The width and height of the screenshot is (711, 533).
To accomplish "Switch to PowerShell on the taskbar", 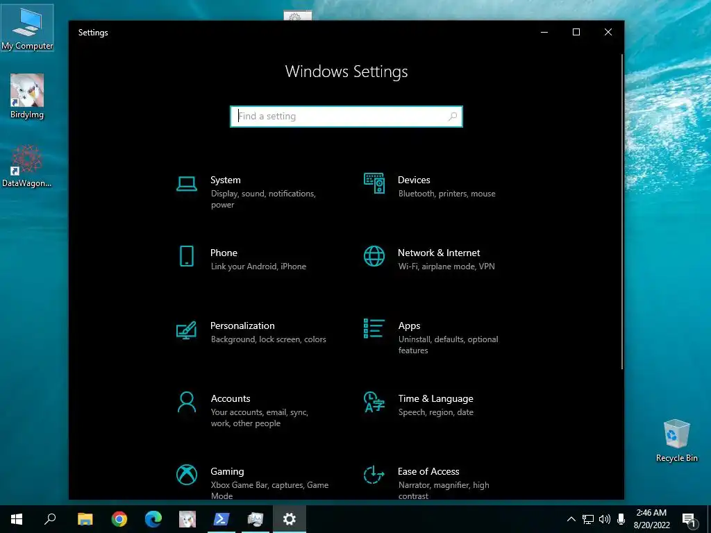I will [x=221, y=519].
